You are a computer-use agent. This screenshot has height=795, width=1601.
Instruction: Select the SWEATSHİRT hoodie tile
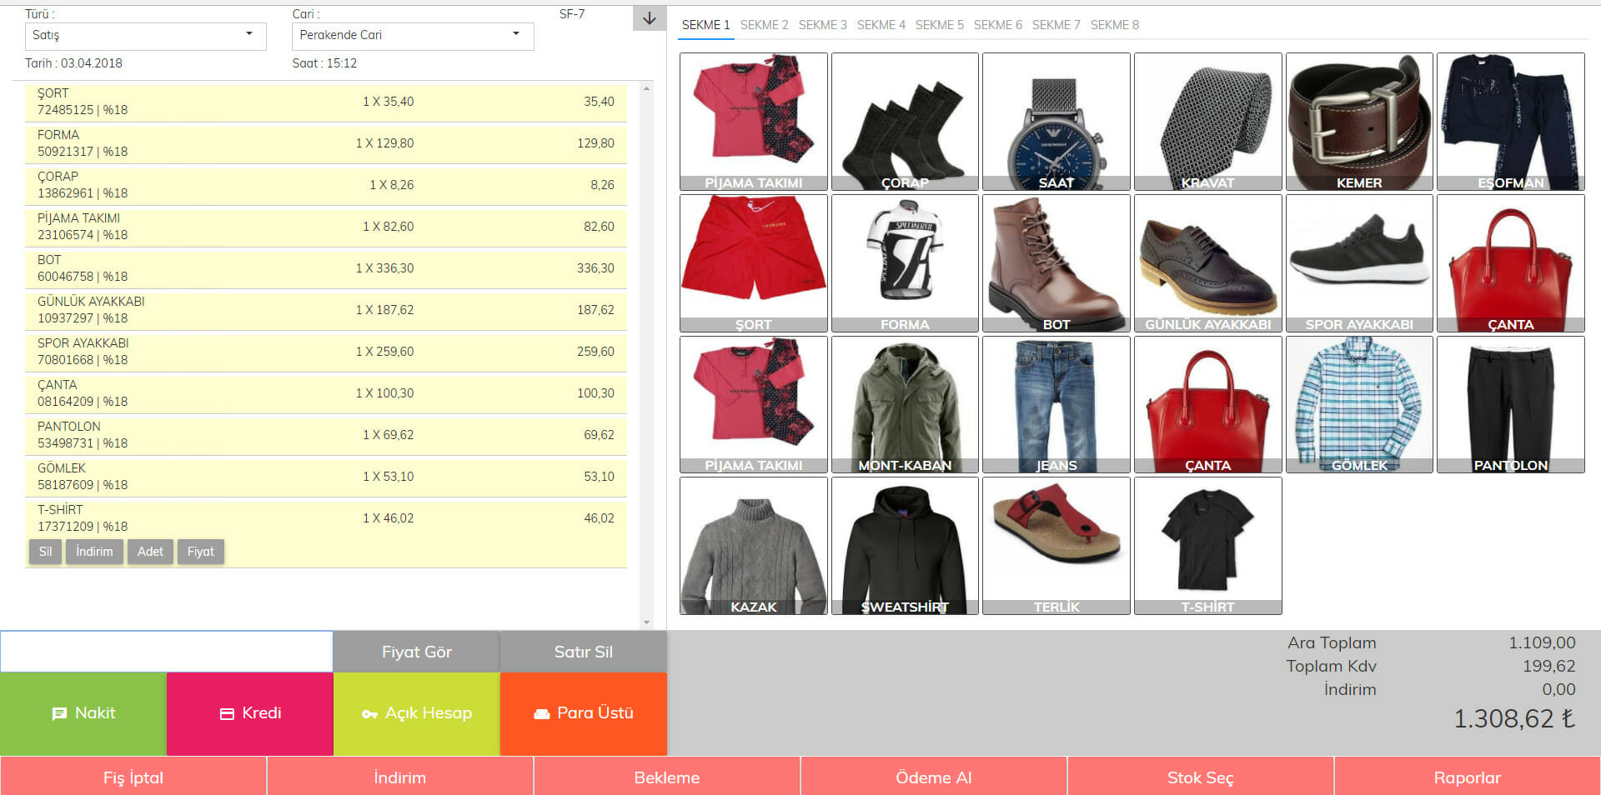click(905, 546)
